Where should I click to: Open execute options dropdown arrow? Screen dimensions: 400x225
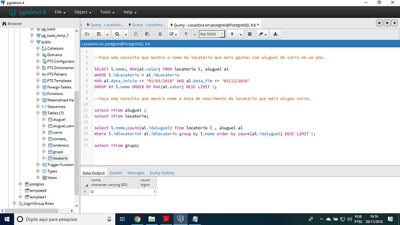coord(241,34)
